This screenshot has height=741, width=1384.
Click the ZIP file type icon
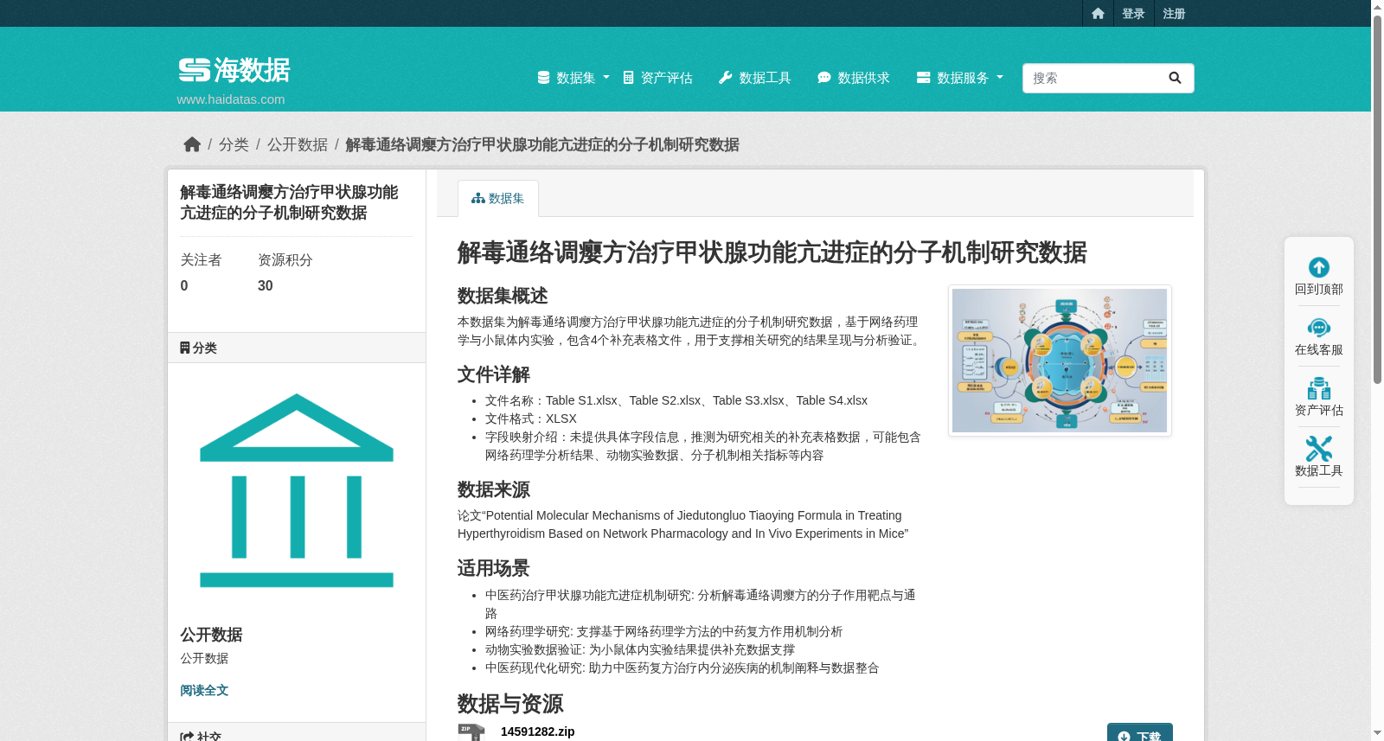[471, 732]
